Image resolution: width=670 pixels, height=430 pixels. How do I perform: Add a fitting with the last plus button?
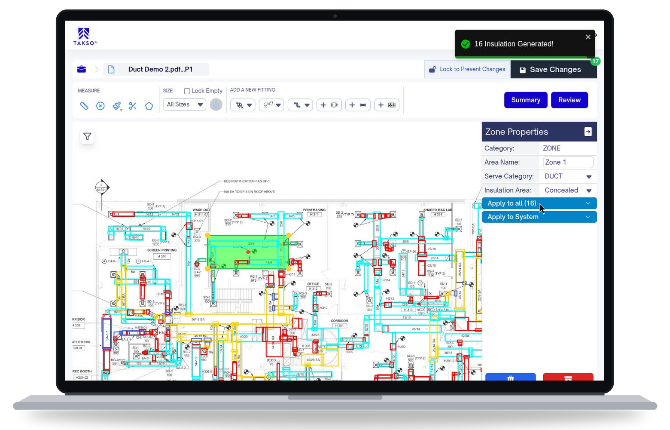pos(387,105)
